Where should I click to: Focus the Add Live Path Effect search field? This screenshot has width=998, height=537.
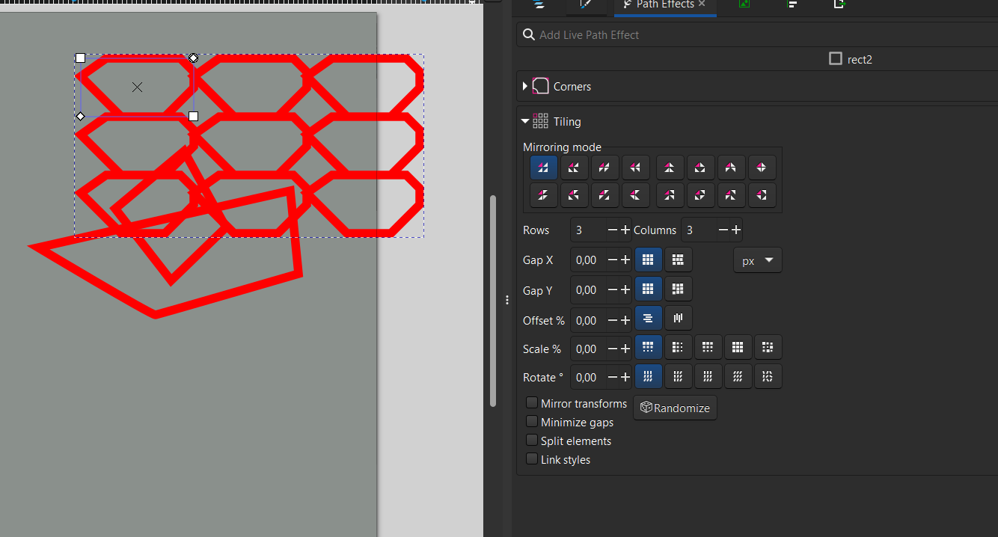click(x=757, y=34)
